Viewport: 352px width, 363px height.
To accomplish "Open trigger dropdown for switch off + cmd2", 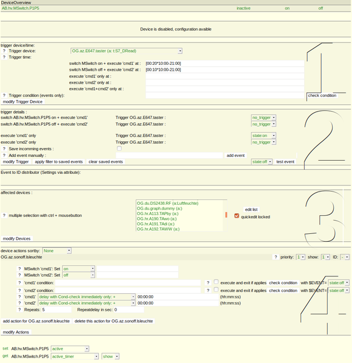I will point(264,124).
